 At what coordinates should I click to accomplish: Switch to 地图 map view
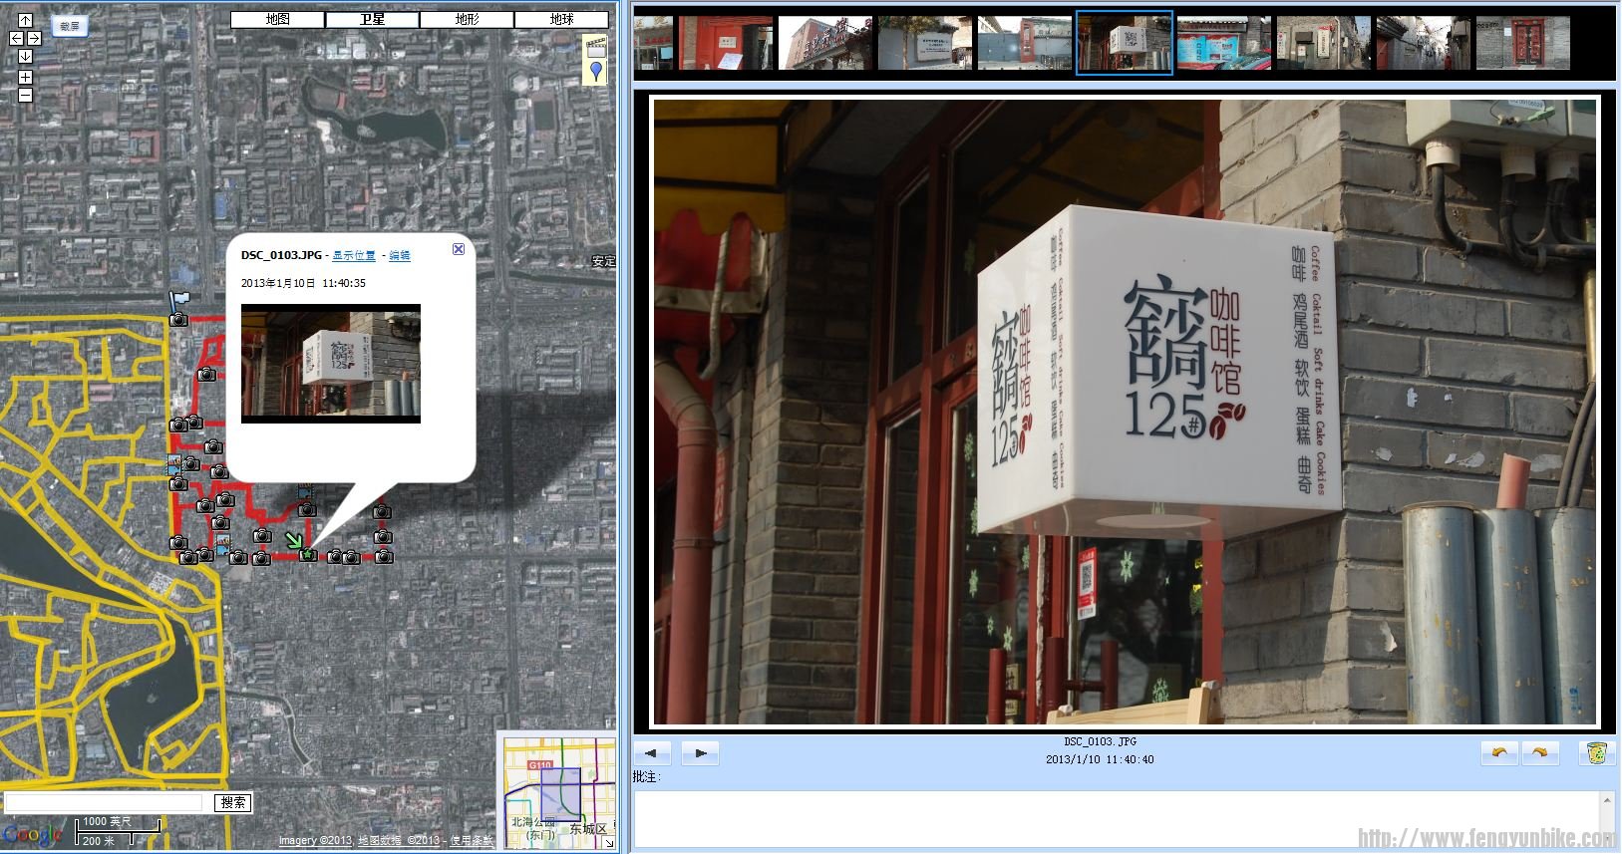277,19
